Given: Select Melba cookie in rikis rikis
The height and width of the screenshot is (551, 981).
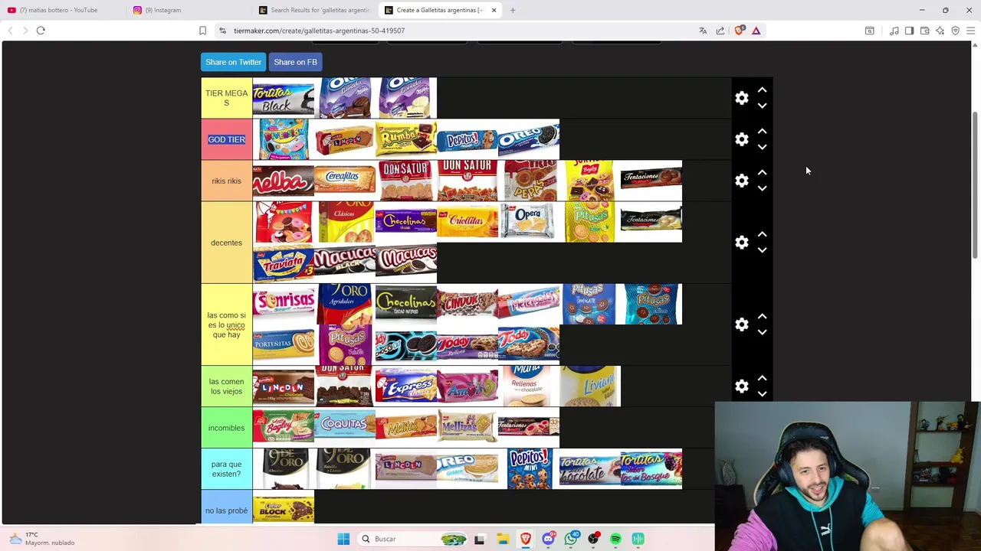Looking at the screenshot, I should 284,181.
